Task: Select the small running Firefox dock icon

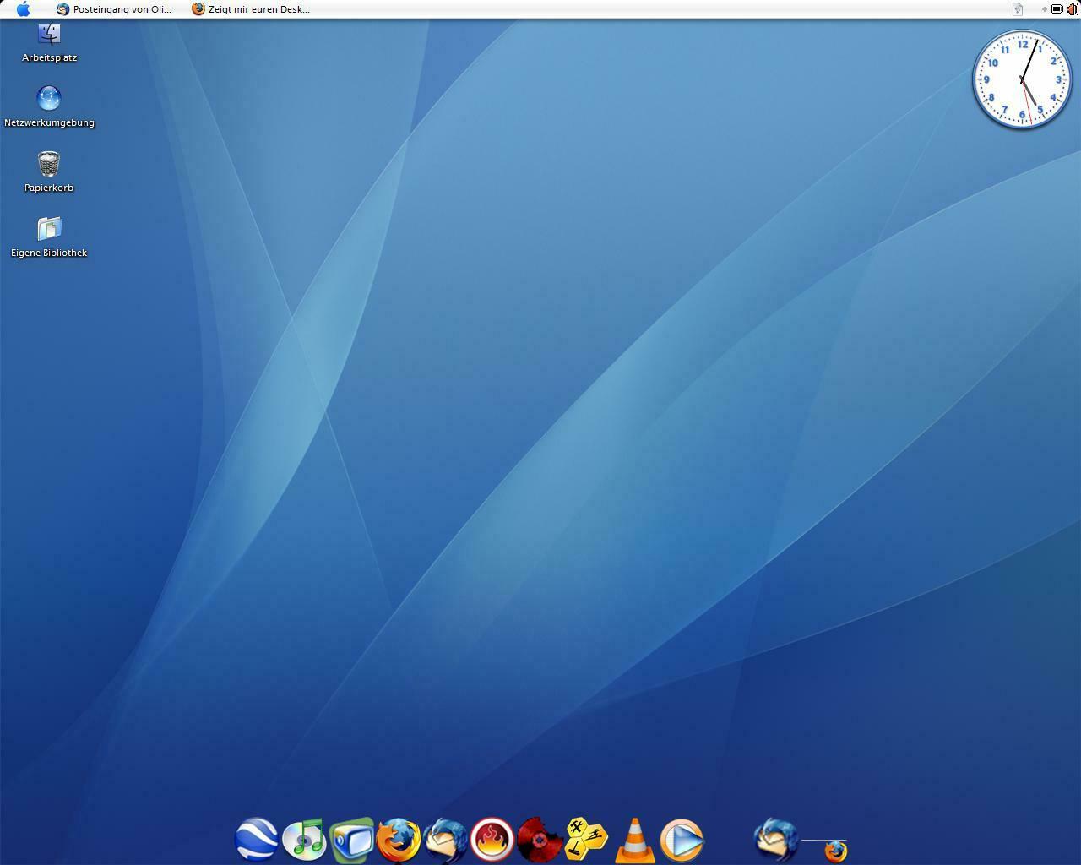Action: tap(835, 851)
